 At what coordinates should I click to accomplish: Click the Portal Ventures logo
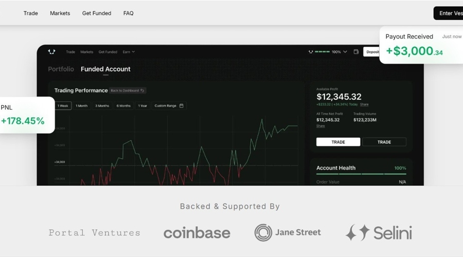tap(95, 233)
